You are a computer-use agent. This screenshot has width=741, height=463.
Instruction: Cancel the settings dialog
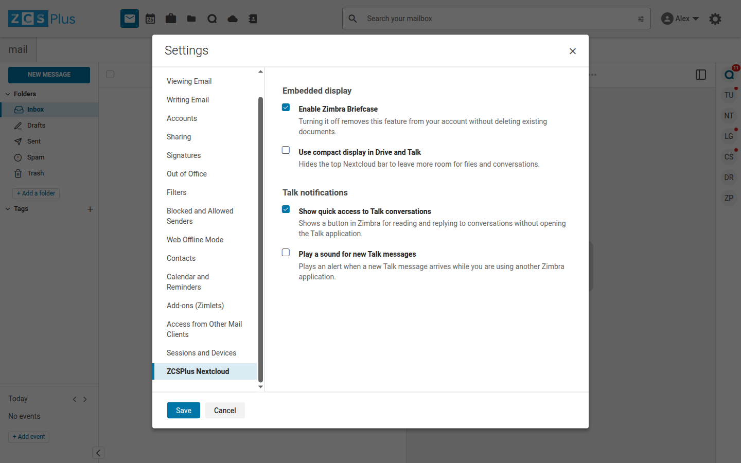tap(225, 411)
